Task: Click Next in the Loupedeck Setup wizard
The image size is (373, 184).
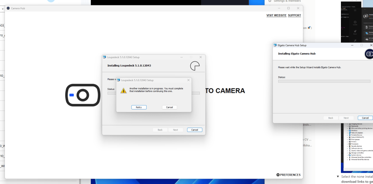Action: pos(175,130)
